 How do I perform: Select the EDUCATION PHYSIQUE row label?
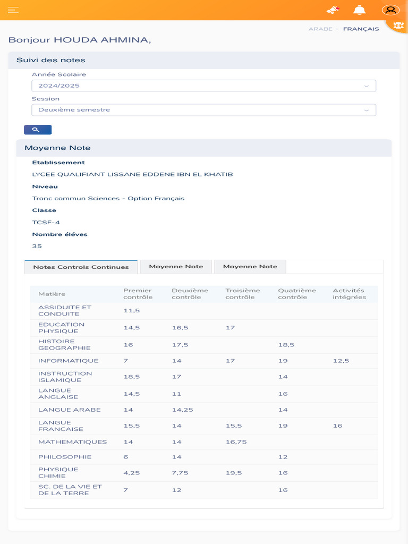[61, 328]
